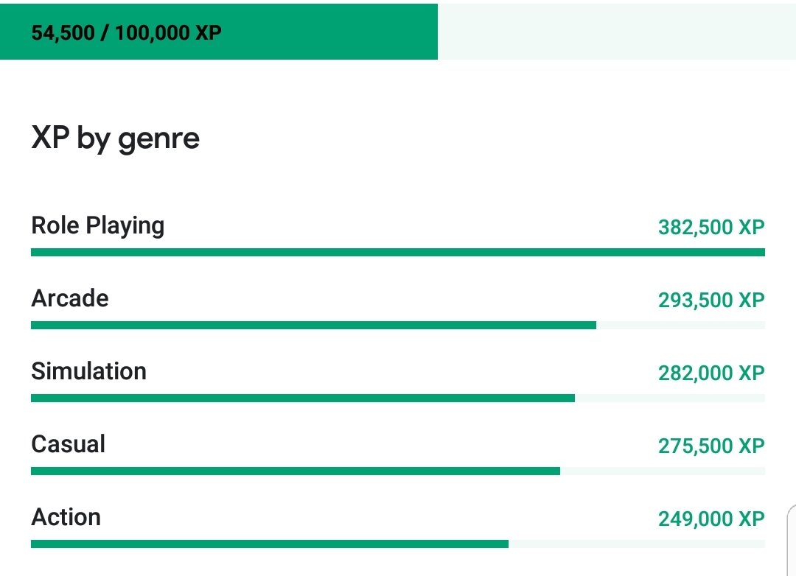This screenshot has height=576, width=796.
Task: Select the Arcade progress bar
Action: coord(398,326)
